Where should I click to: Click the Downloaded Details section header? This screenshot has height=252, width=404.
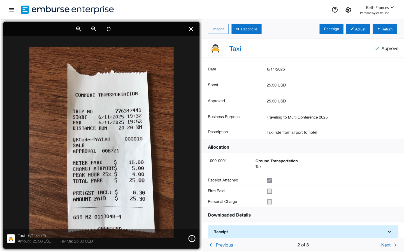click(229, 215)
